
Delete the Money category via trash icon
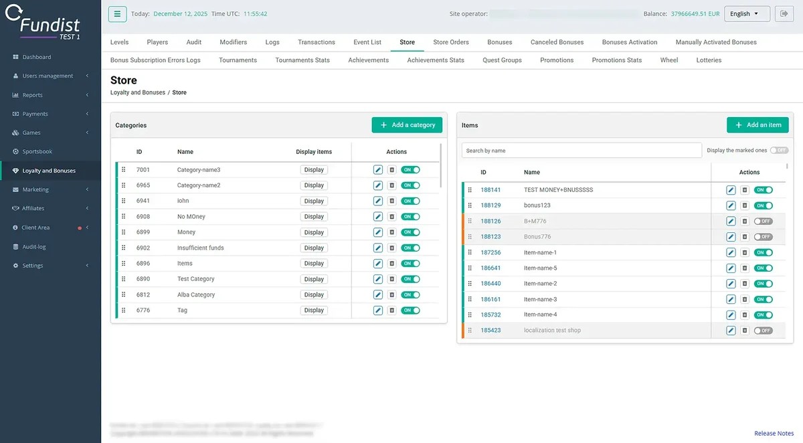(392, 232)
